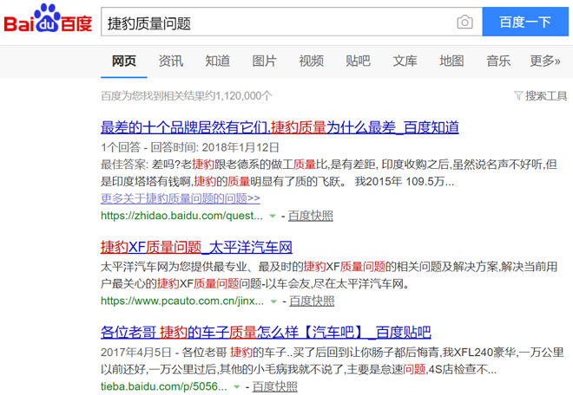Open result 捷豹XF质量问题_太平洋汽车网
This screenshot has height=395, width=573.
pos(196,247)
